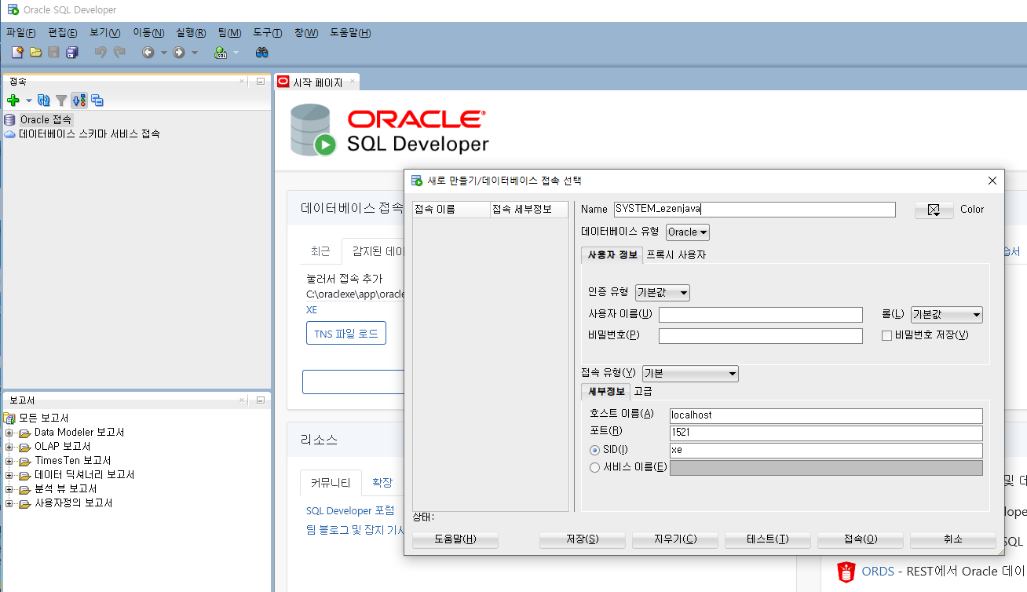Click the 사용자 이름 input field
Viewport: 1027px width, 592px height.
coord(761,315)
